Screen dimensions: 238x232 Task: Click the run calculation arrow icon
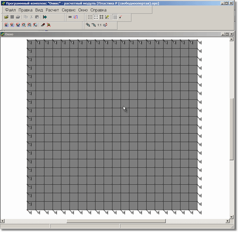tap(45, 17)
